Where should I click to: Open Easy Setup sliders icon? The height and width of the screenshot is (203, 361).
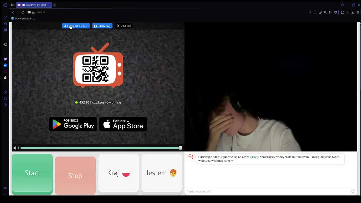358,12
